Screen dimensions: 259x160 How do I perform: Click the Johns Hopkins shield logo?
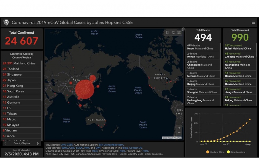pos(6,22)
